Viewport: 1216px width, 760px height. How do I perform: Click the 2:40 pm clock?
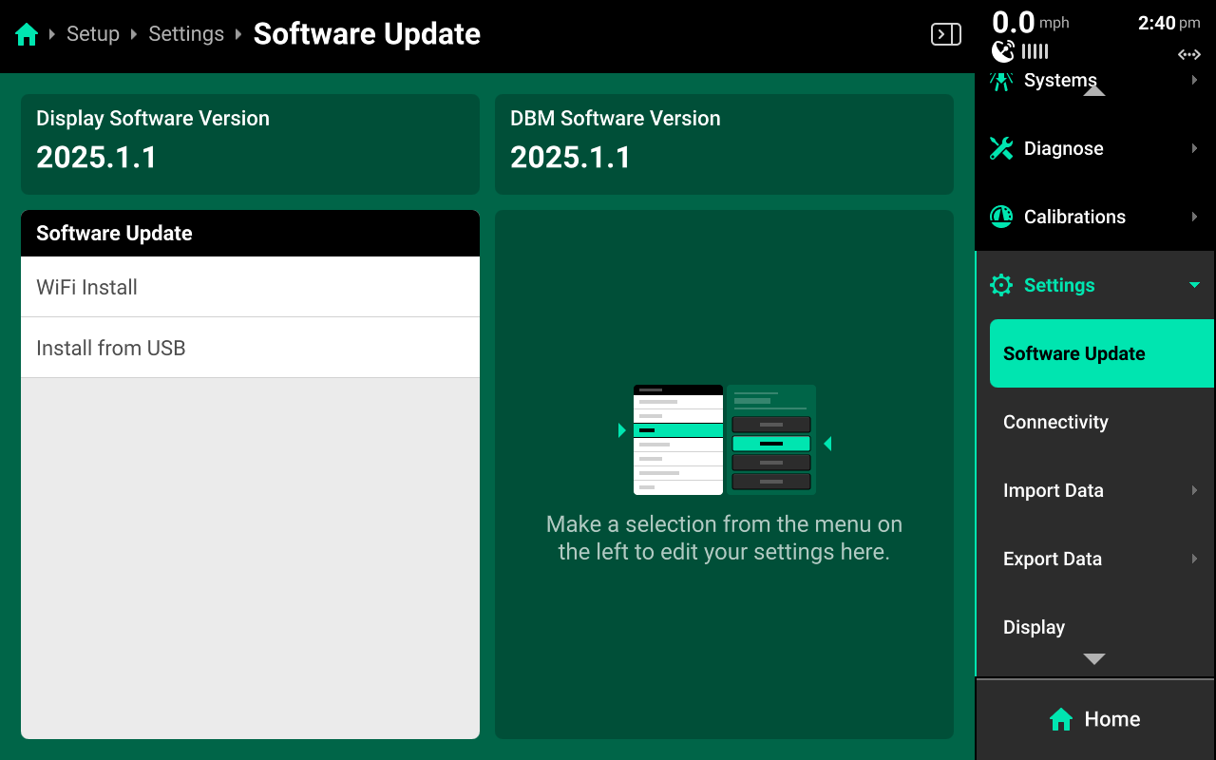click(x=1169, y=23)
